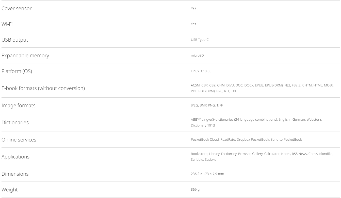Viewport: 341px width, 198px height.
Task: Click the JPEG, BMP, PNG, TIFF value
Action: click(x=207, y=106)
